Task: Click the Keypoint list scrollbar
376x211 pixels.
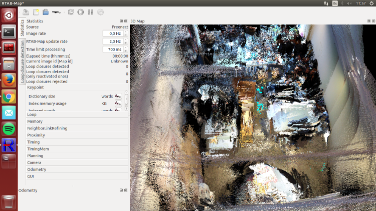Action: point(126,100)
